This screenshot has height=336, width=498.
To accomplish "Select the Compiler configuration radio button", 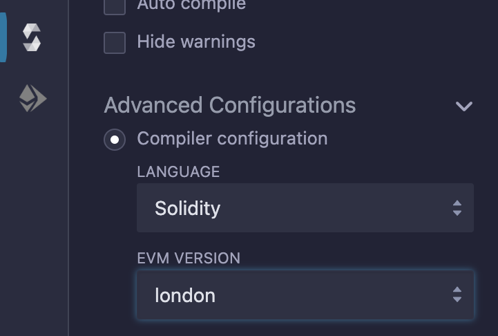I will [115, 139].
